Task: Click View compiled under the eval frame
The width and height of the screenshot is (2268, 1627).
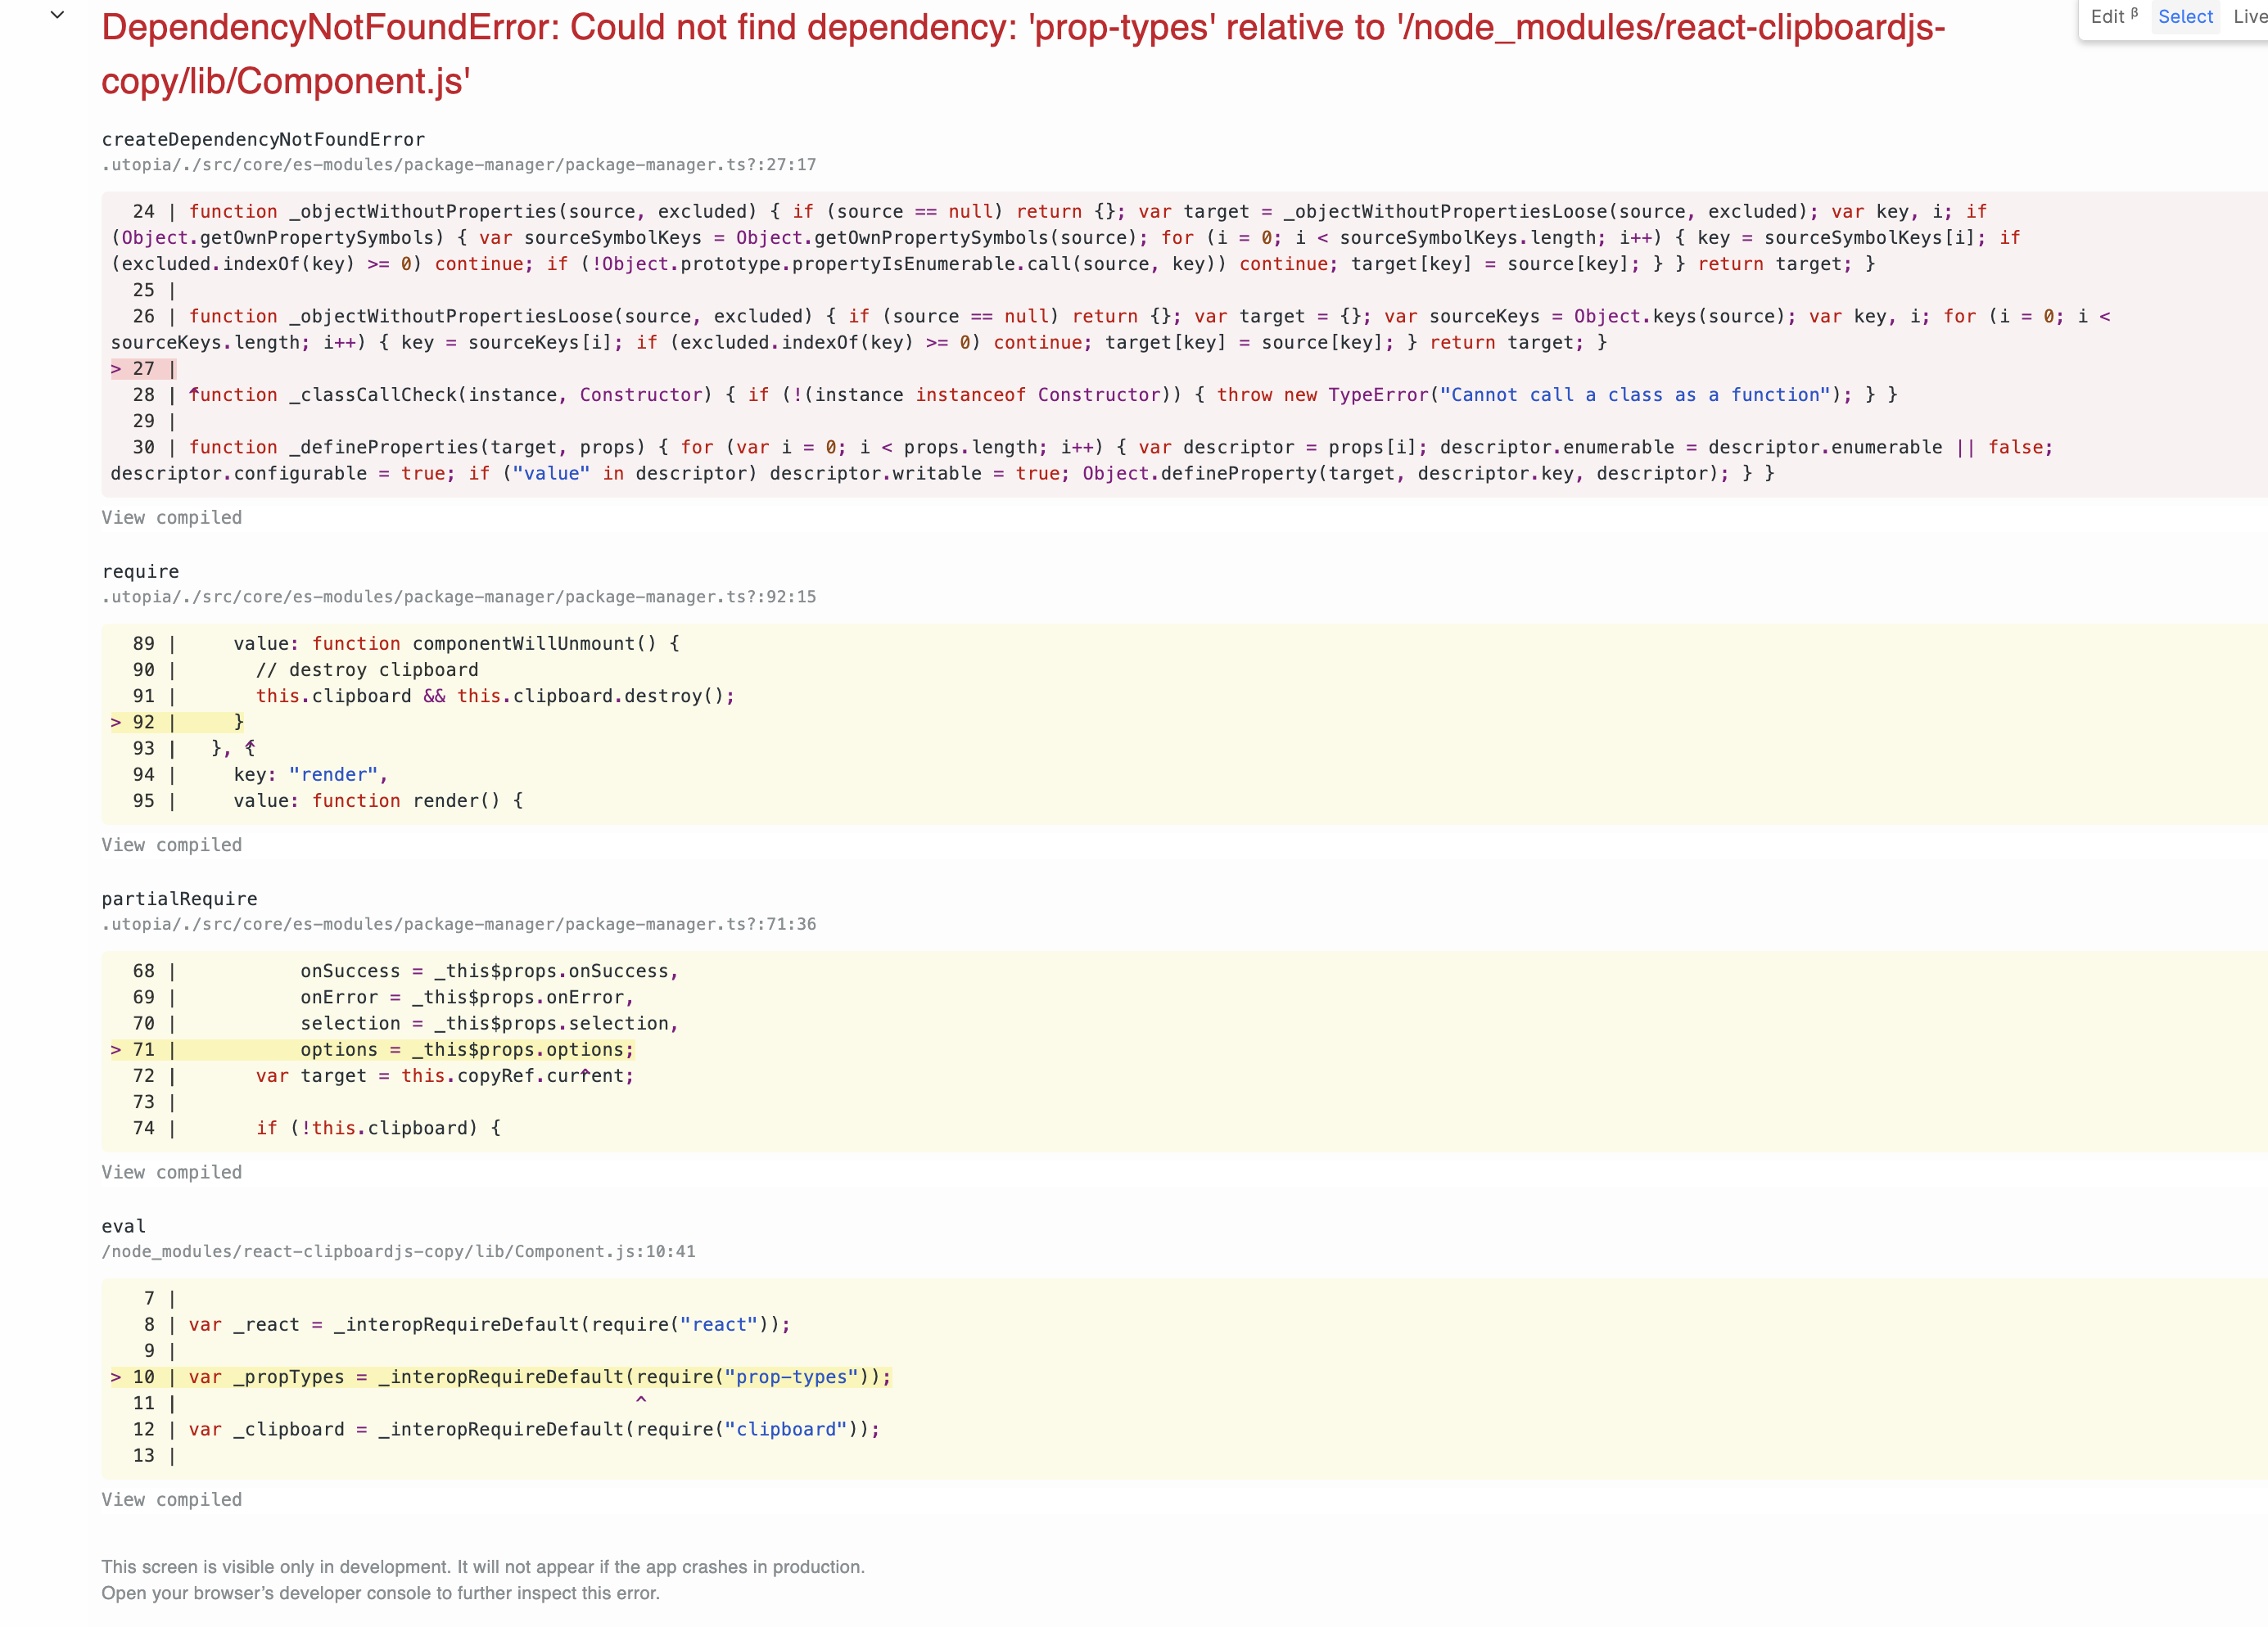Action: point(171,1499)
